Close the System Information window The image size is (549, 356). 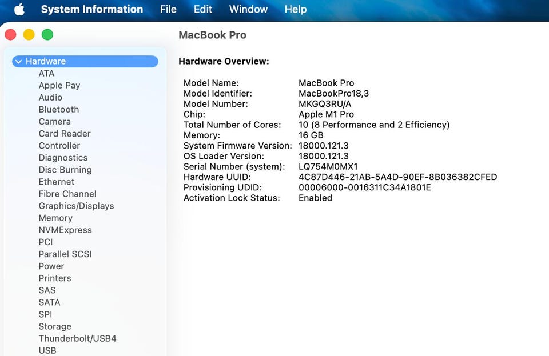(x=10, y=35)
